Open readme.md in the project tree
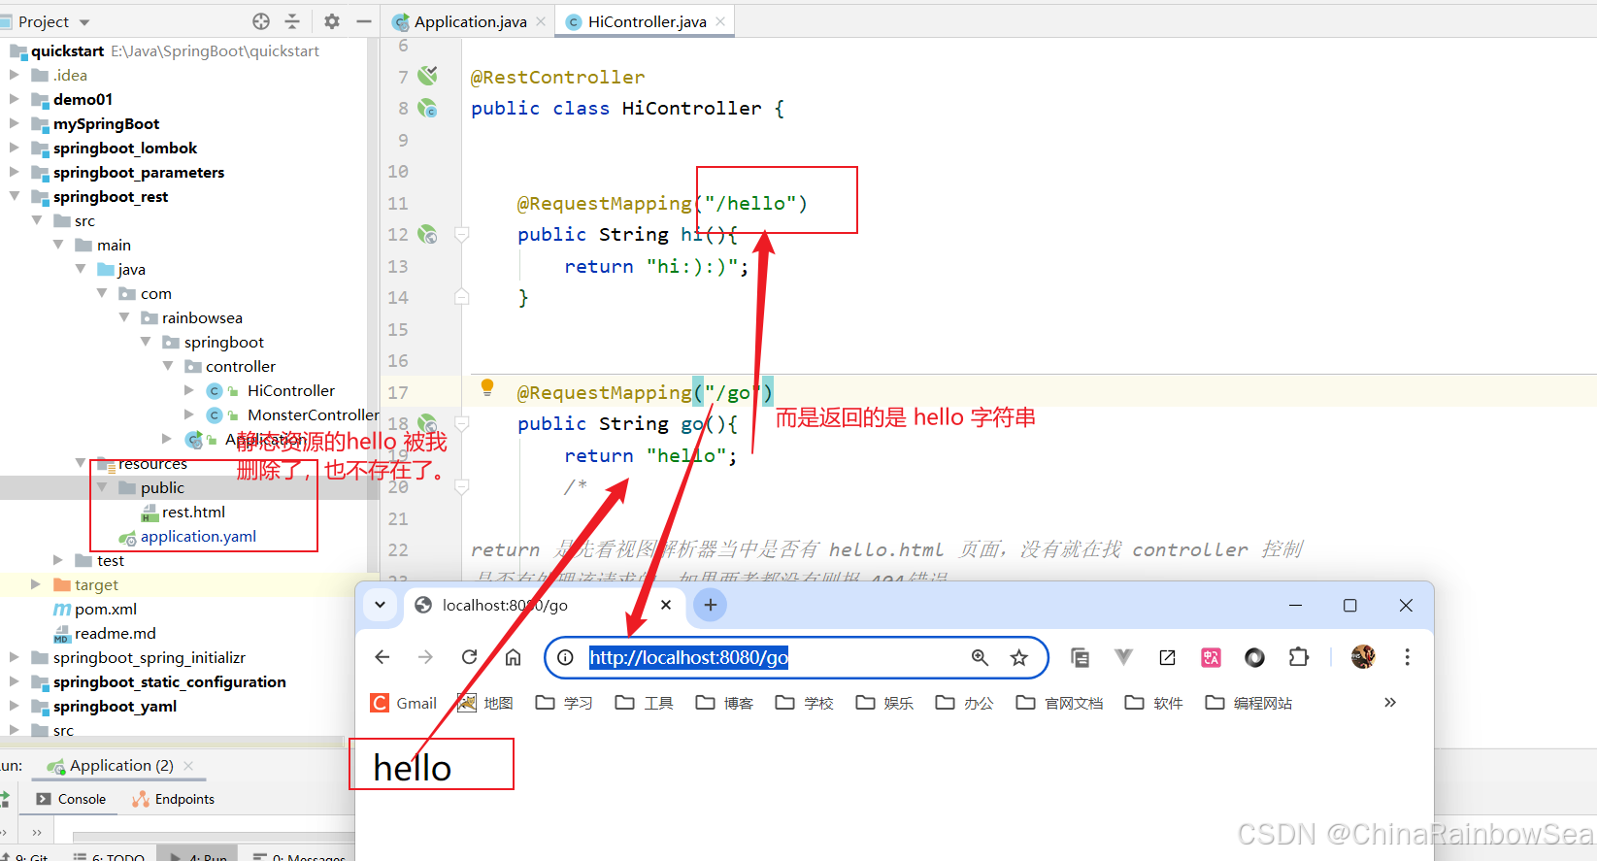The image size is (1597, 861). [115, 633]
